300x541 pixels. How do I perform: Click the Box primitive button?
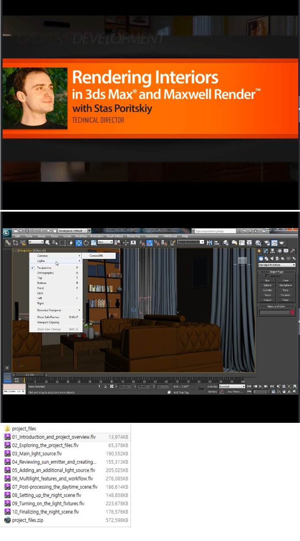[x=268, y=280]
